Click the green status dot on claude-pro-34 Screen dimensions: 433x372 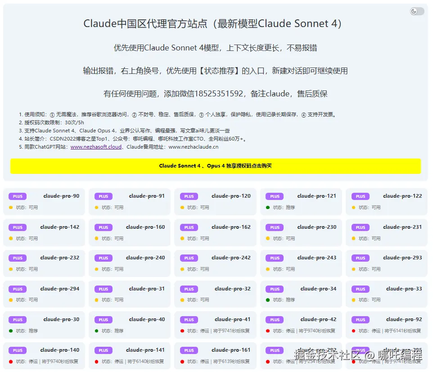point(268,300)
